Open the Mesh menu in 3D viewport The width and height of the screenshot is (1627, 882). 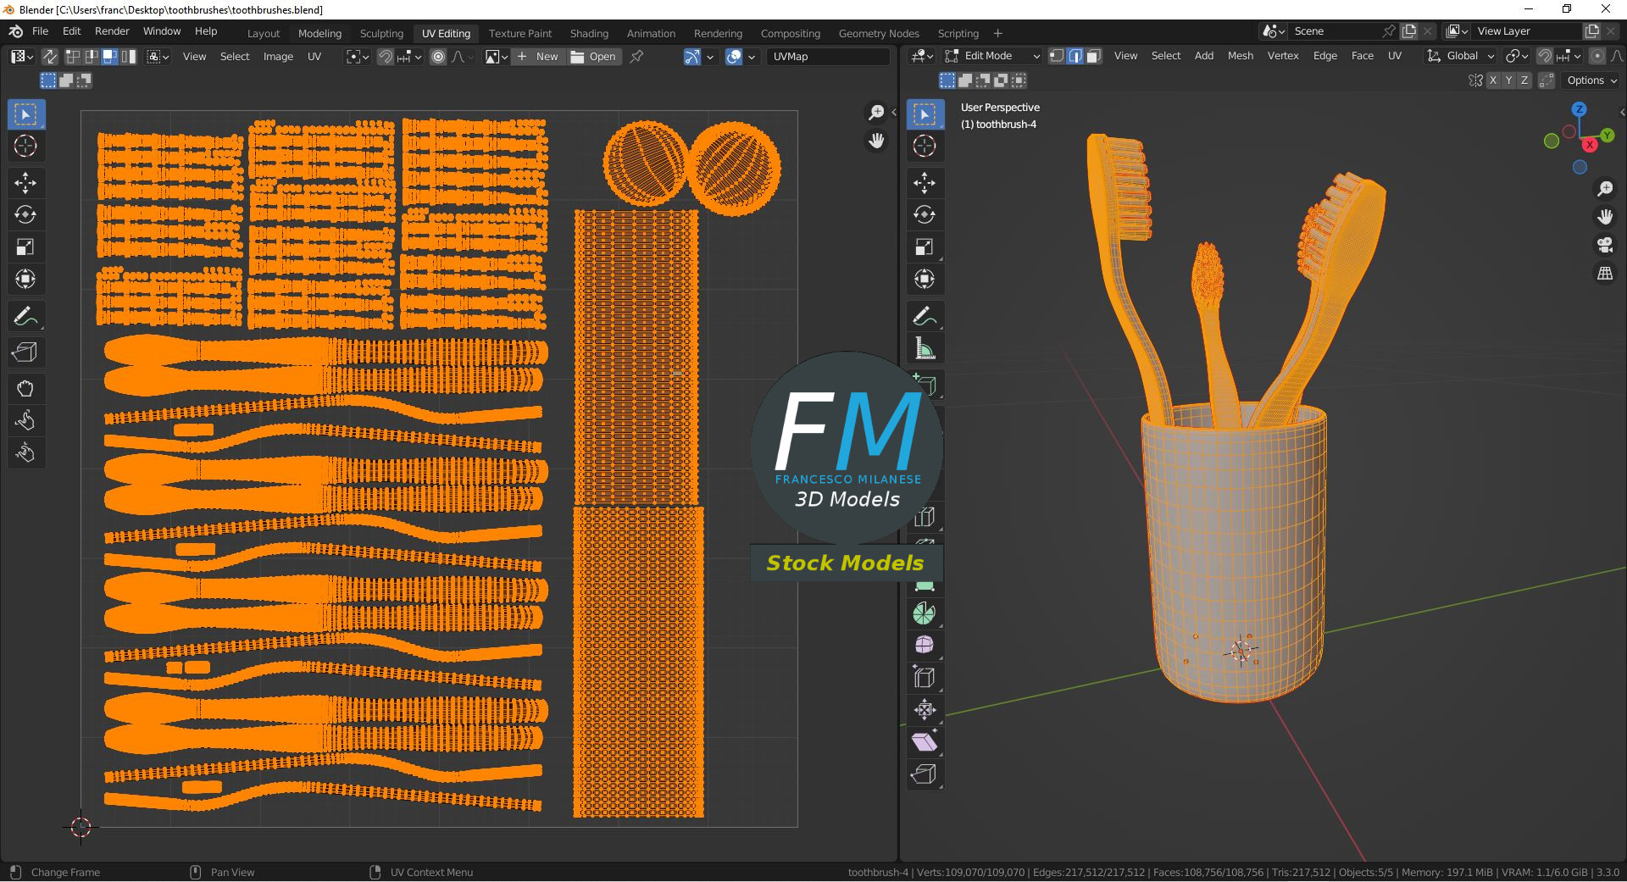click(x=1241, y=56)
